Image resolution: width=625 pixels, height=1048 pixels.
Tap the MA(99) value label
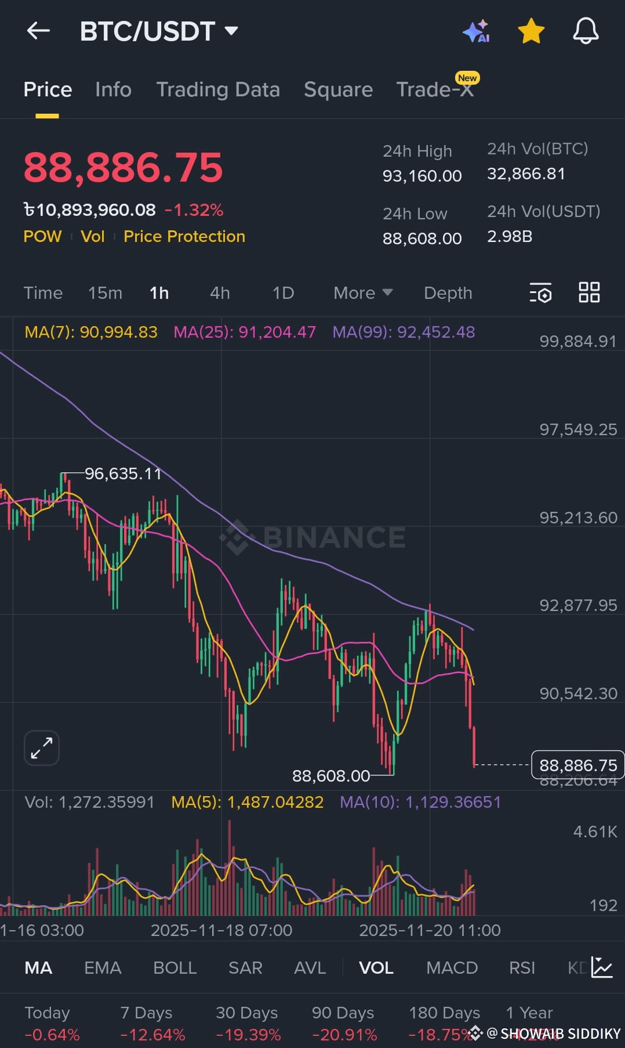pos(404,332)
